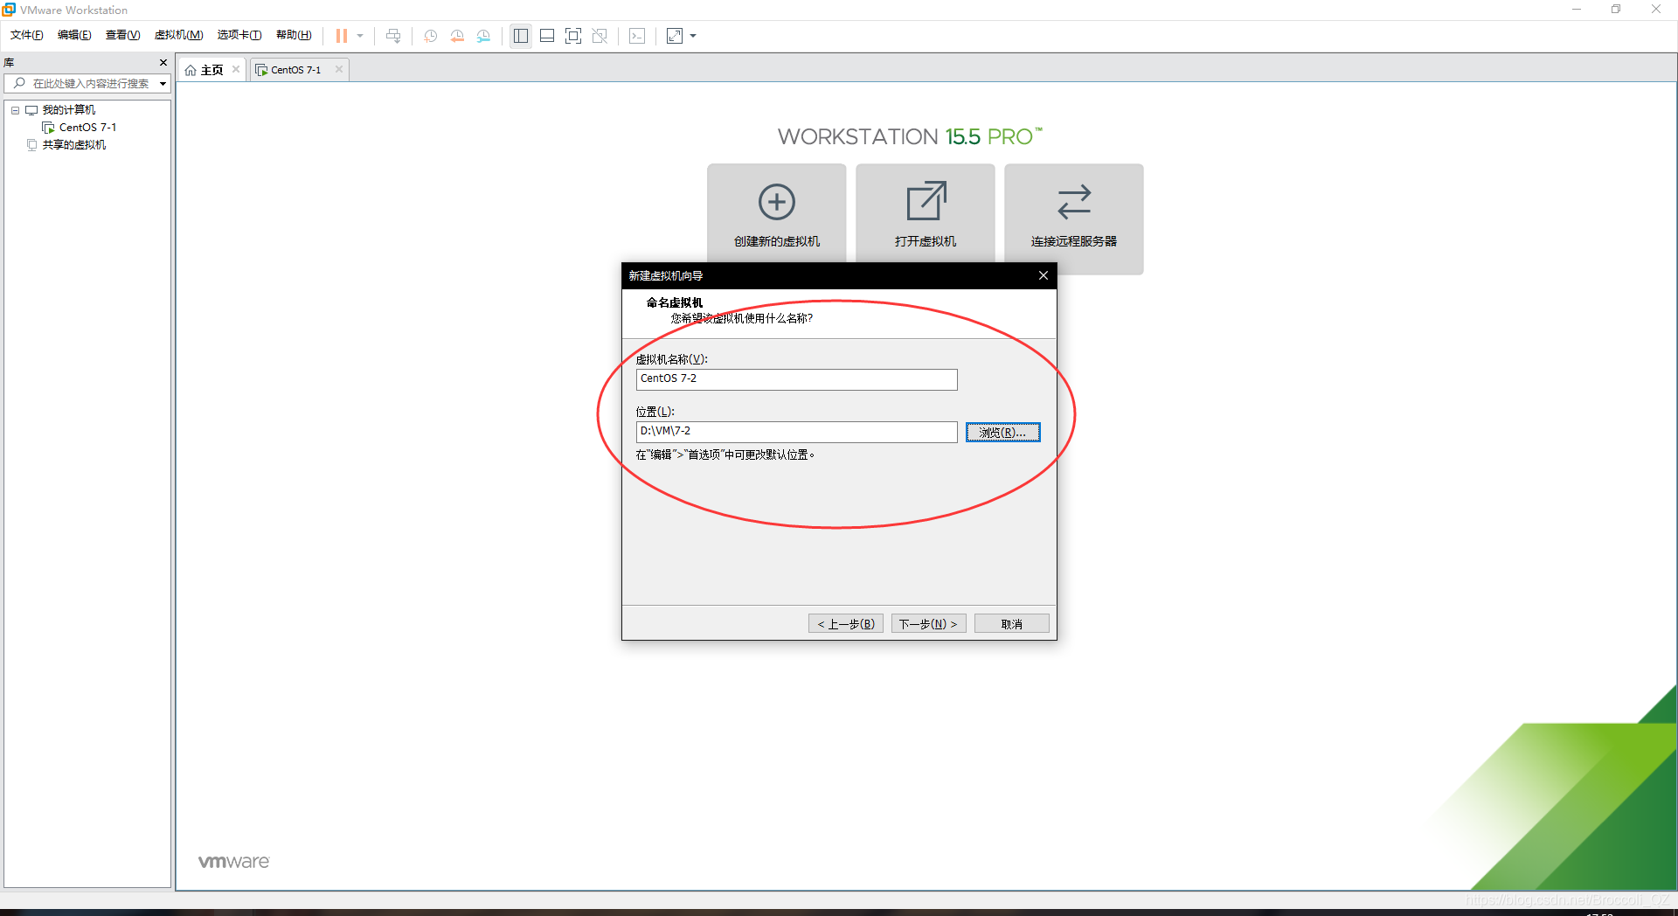
Task: Select CentOS 7-1 in the library tree
Action: click(87, 128)
